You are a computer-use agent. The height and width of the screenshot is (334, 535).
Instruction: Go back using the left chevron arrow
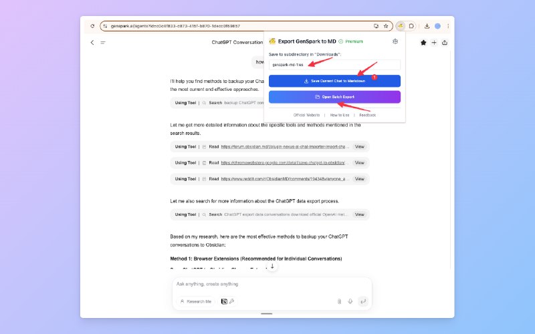pos(92,43)
